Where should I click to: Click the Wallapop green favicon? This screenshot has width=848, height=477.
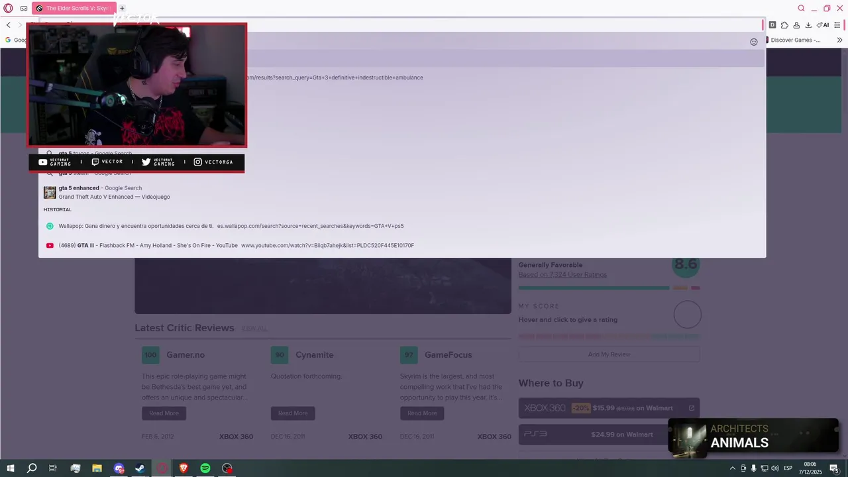[x=50, y=226]
